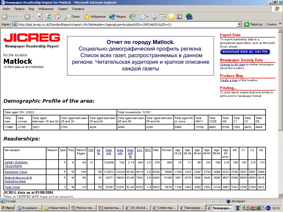Open the Back button history dropdown arrow
The image size is (283, 212).
(x=21, y=17)
